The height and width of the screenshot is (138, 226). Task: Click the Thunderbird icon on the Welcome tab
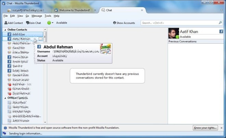[x=56, y=10]
